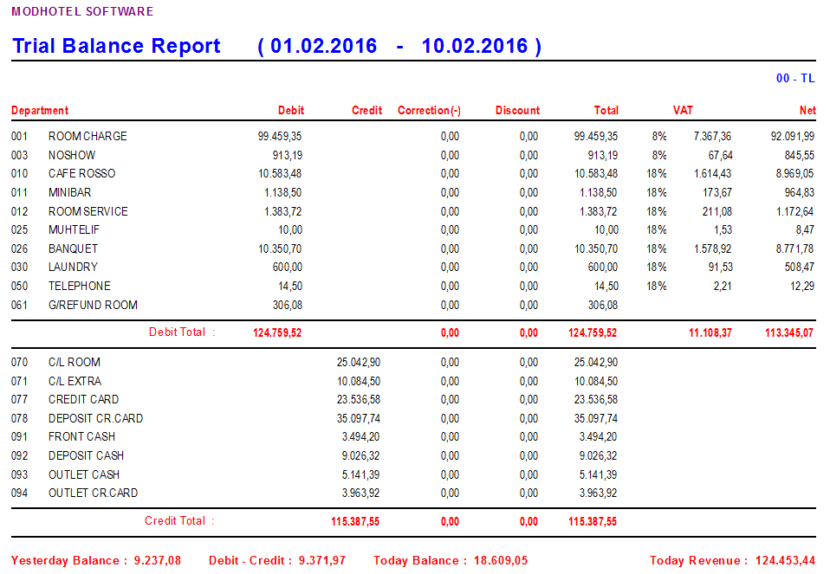The image size is (830, 574).
Task: Click the Trial Balance Report title
Action: point(116,47)
